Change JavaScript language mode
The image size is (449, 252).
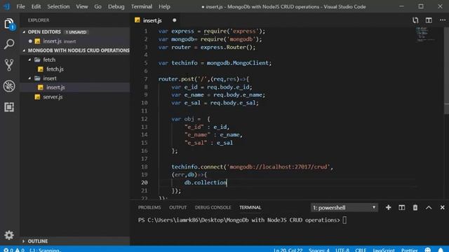point(384,250)
